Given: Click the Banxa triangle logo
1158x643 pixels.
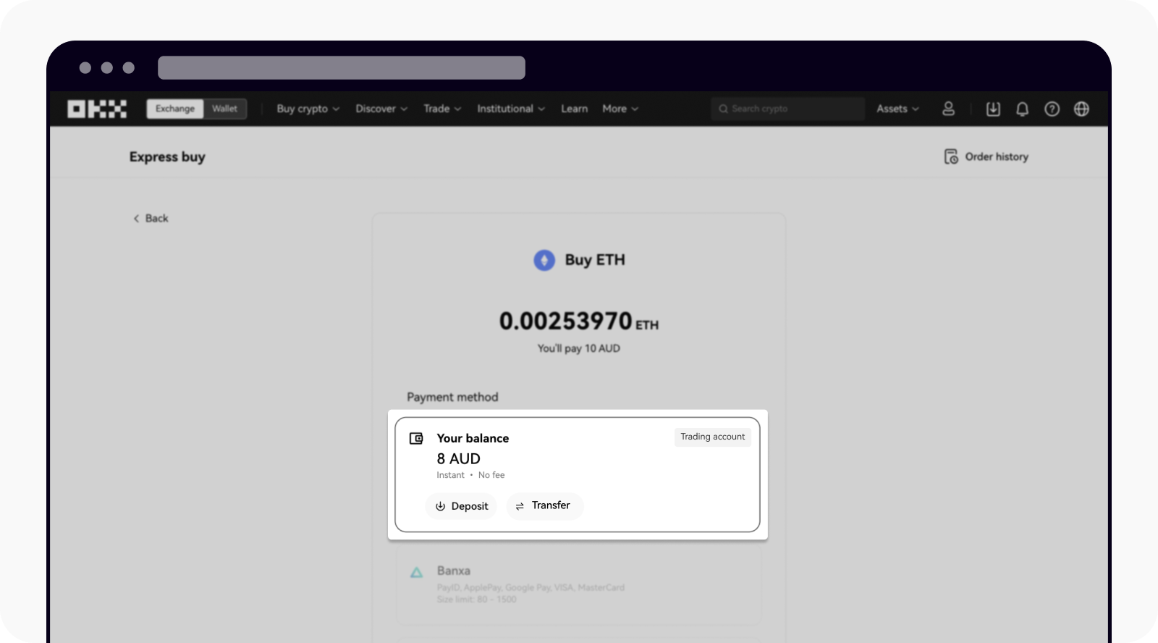Looking at the screenshot, I should click(417, 573).
